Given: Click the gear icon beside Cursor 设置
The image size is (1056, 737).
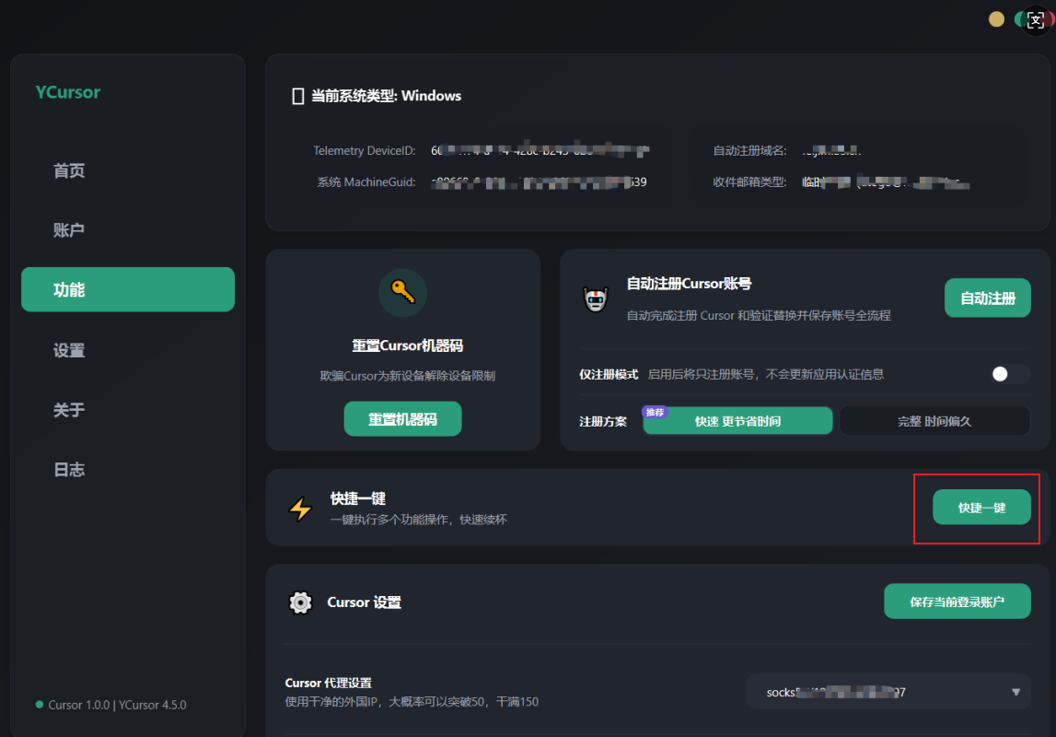Looking at the screenshot, I should tap(300, 602).
